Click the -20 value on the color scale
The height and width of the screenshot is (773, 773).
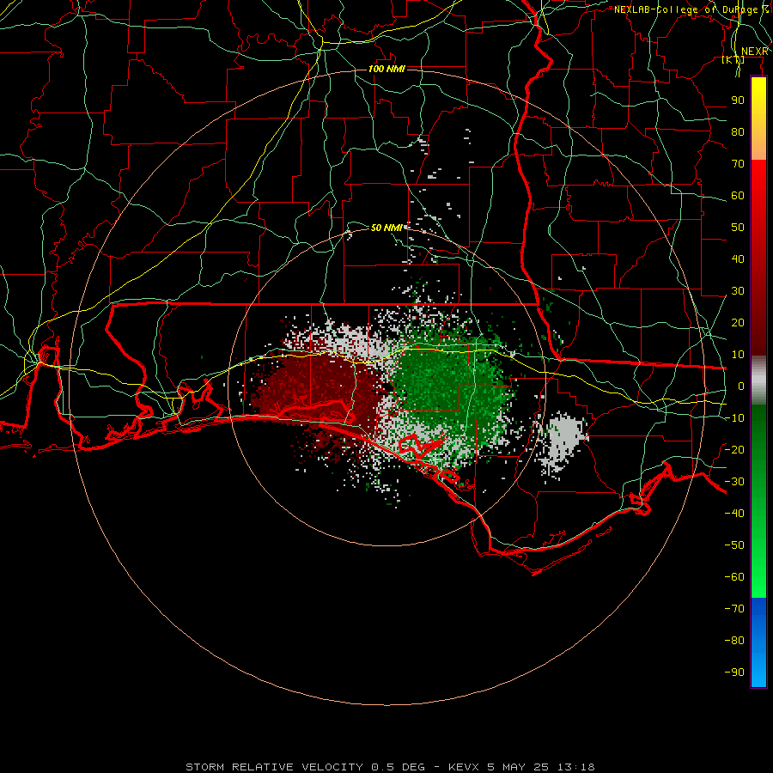point(734,449)
